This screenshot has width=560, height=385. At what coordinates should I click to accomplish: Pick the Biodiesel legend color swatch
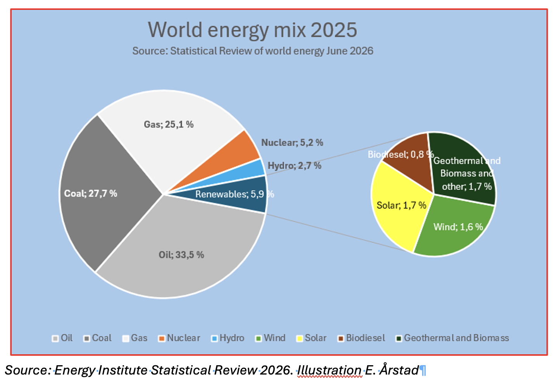[340, 339]
